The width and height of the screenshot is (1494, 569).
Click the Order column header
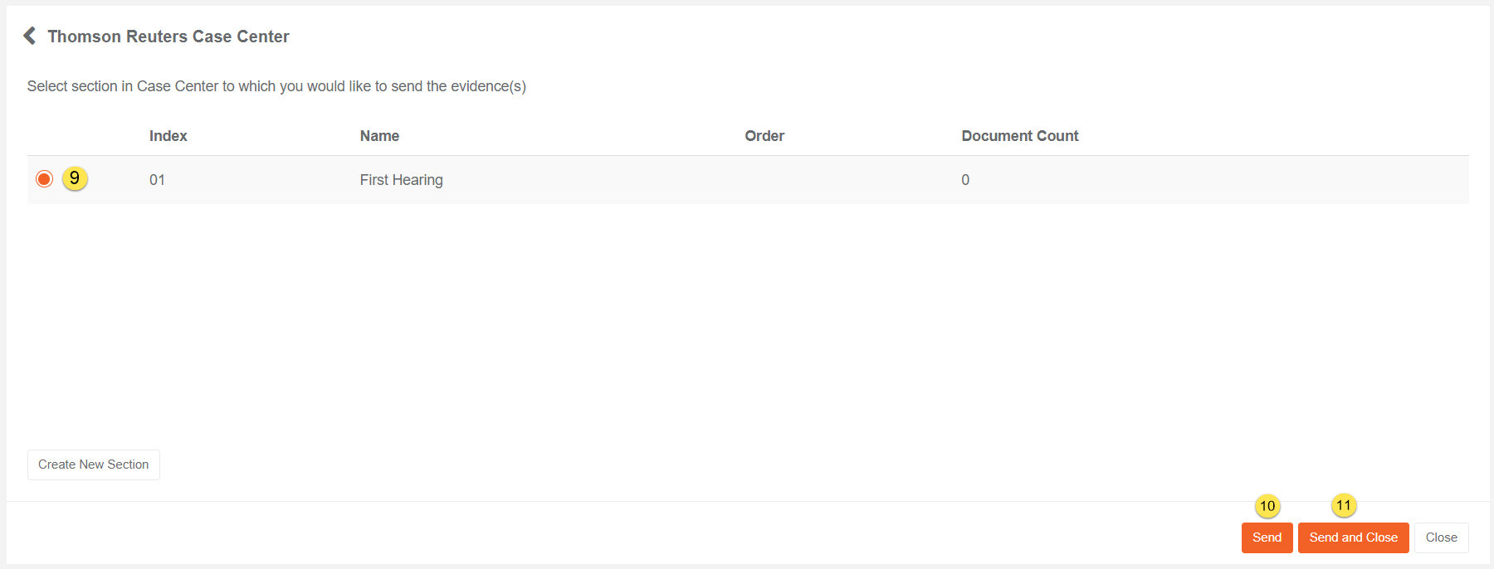coord(764,136)
